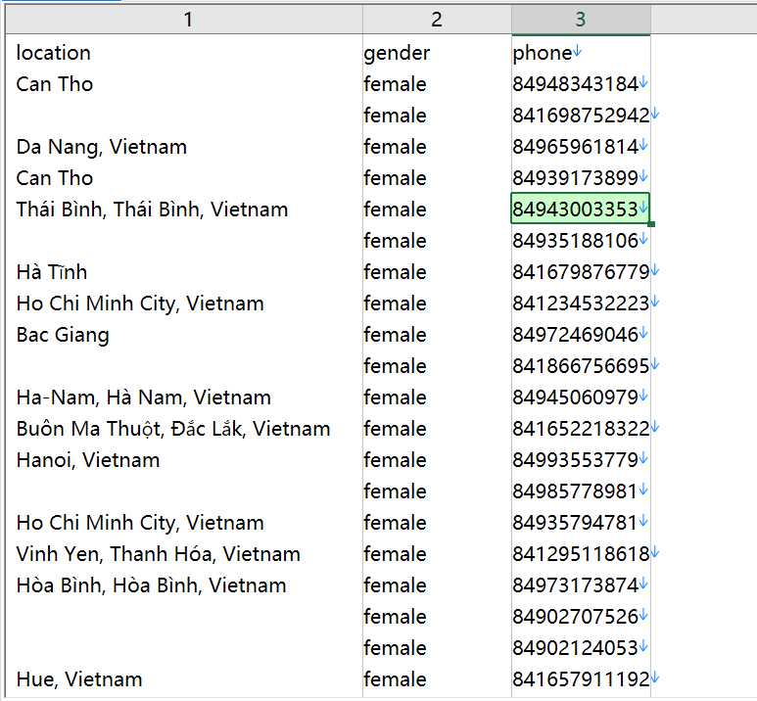The height and width of the screenshot is (701, 757).
Task: Click 'Thái Bình, Thái Bình, Vietnam' cell
Action: point(184,210)
